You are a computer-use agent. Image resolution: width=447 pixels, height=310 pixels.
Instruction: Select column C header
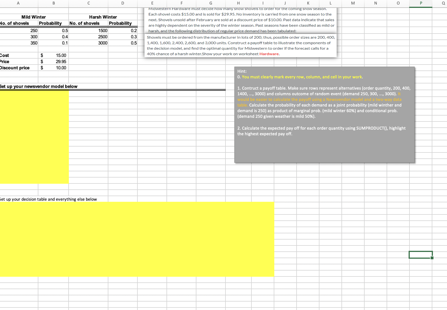tap(88, 3)
